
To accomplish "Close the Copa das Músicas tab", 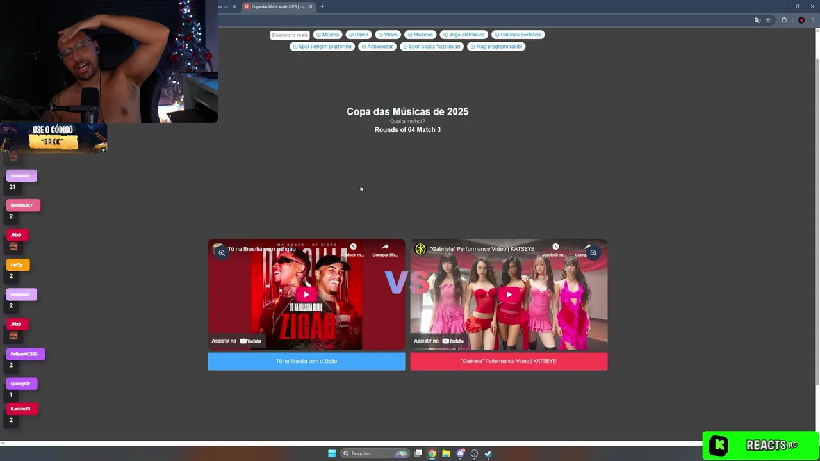I will click(311, 6).
